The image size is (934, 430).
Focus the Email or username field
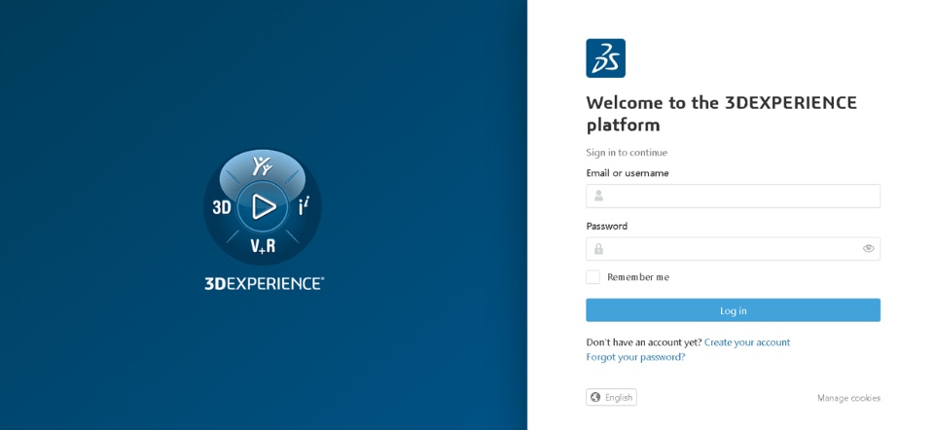point(733,196)
